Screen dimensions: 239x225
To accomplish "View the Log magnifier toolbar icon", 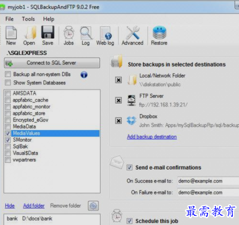I will 86,36.
